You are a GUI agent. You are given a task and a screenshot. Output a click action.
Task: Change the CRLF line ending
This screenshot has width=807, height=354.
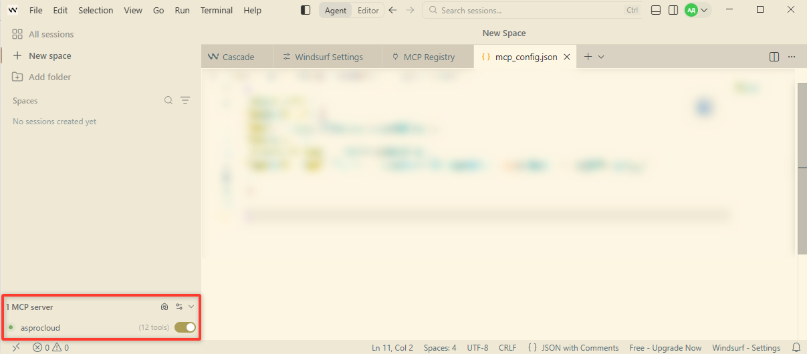507,347
